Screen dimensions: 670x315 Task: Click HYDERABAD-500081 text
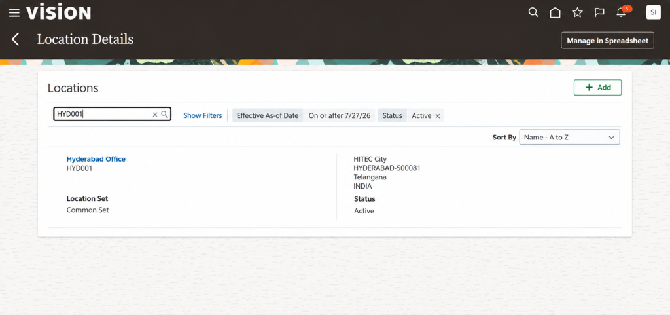click(387, 168)
